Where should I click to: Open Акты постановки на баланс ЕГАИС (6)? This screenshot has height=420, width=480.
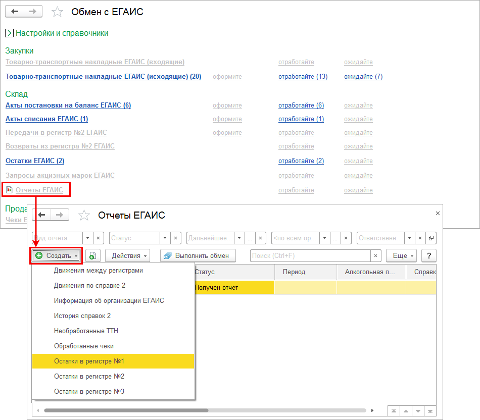click(68, 105)
